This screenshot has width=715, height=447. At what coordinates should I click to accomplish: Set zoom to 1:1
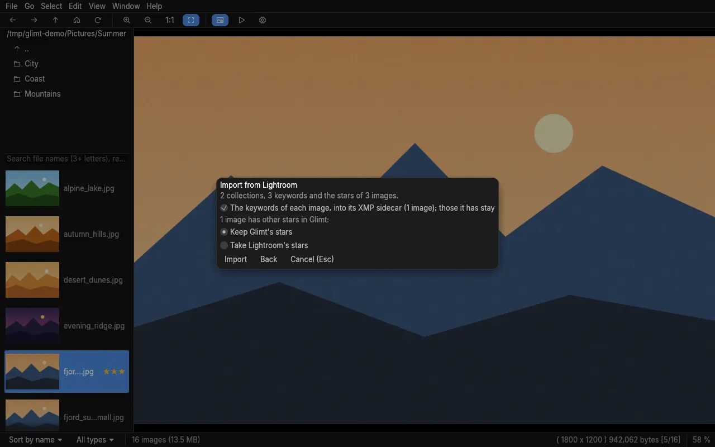point(169,20)
